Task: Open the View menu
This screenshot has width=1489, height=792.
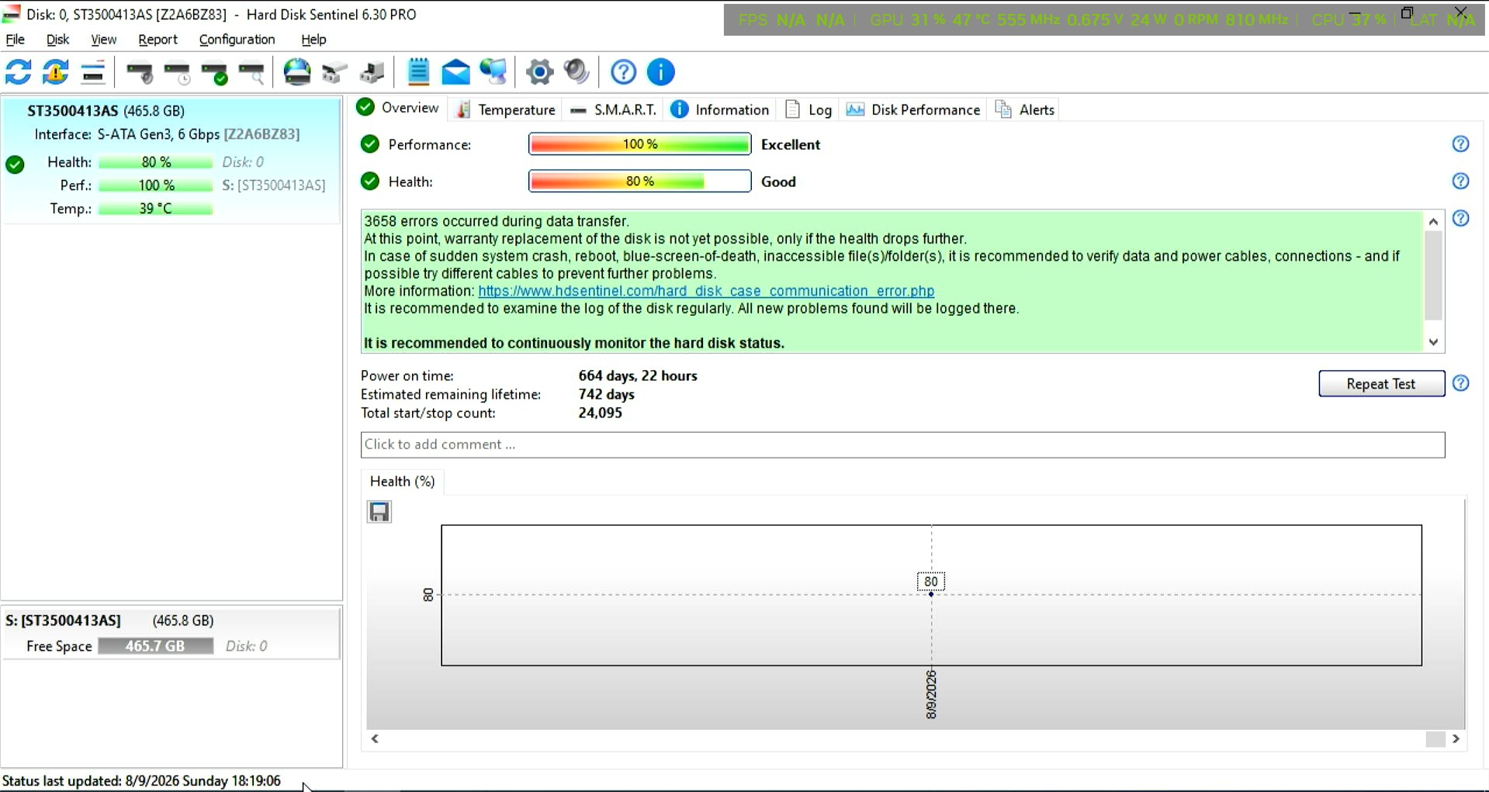Action: coord(103,40)
